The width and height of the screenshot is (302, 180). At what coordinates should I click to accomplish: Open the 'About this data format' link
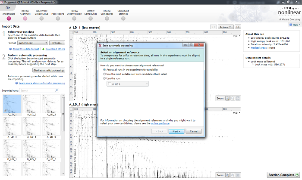tap(26, 49)
